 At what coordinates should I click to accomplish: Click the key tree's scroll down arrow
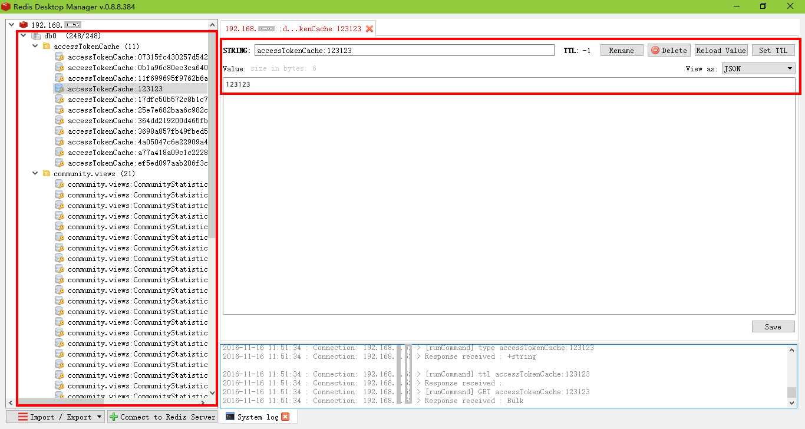(x=212, y=392)
